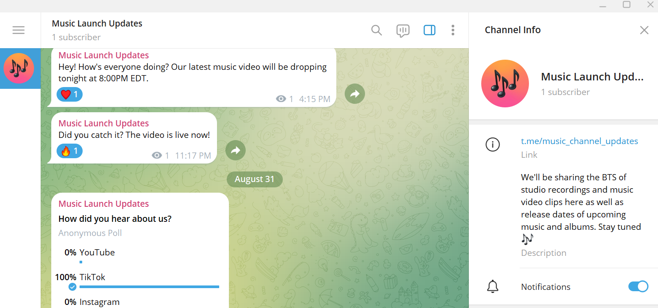Toggle the Channel Info sidebar icon

coord(429,30)
